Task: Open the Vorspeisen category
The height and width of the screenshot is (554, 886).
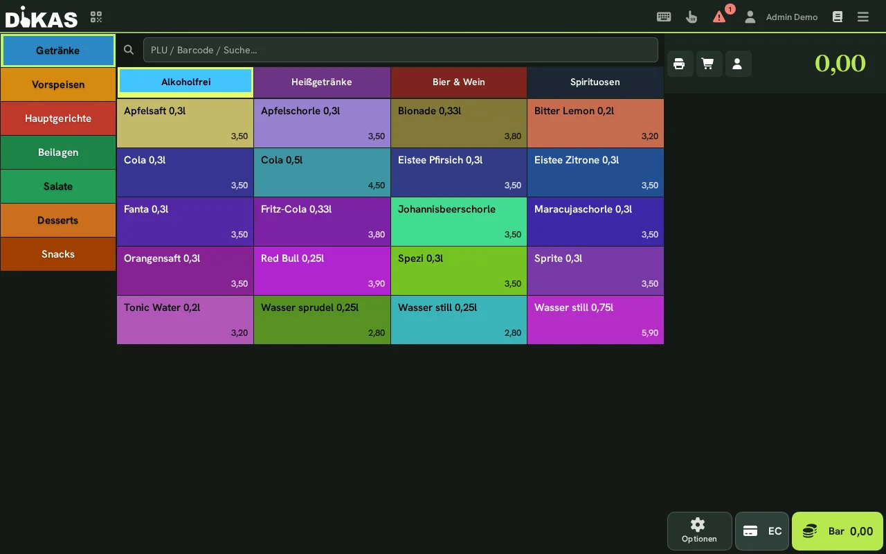Action: 58,84
